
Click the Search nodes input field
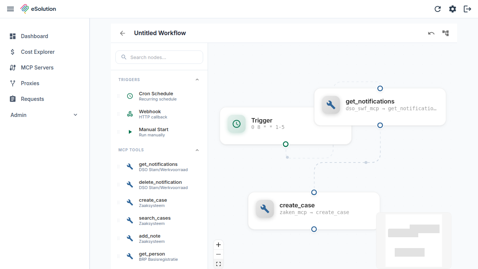point(159,57)
